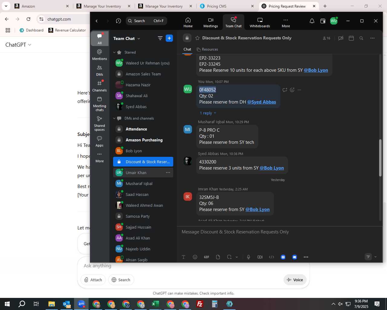Image resolution: width=387 pixels, height=310 pixels.
Task: Record a video message in composer
Action: pyautogui.click(x=260, y=257)
